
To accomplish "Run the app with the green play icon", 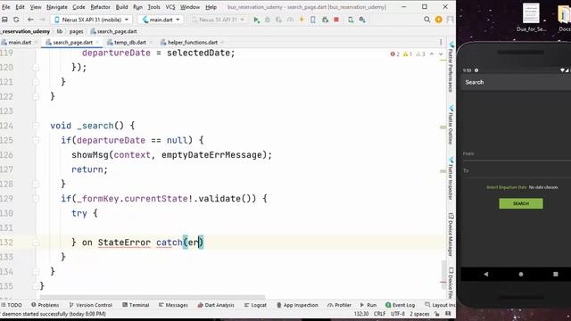I will [256, 20].
